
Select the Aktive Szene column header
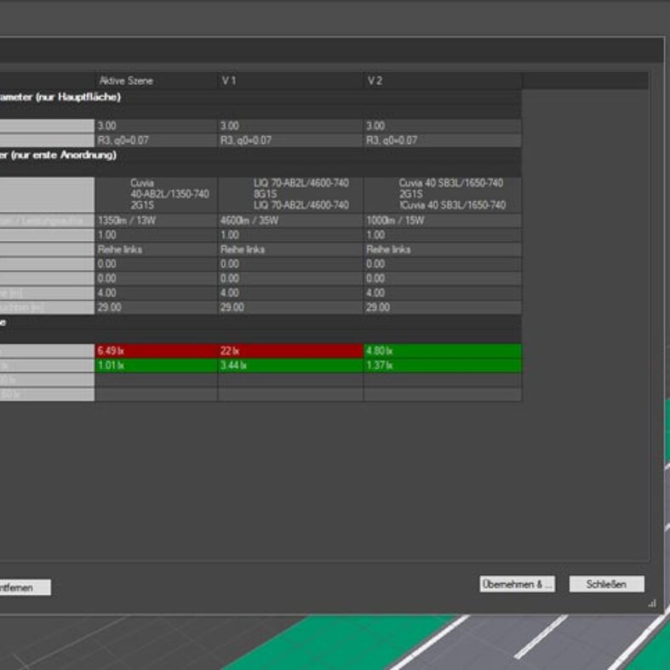[x=156, y=81]
